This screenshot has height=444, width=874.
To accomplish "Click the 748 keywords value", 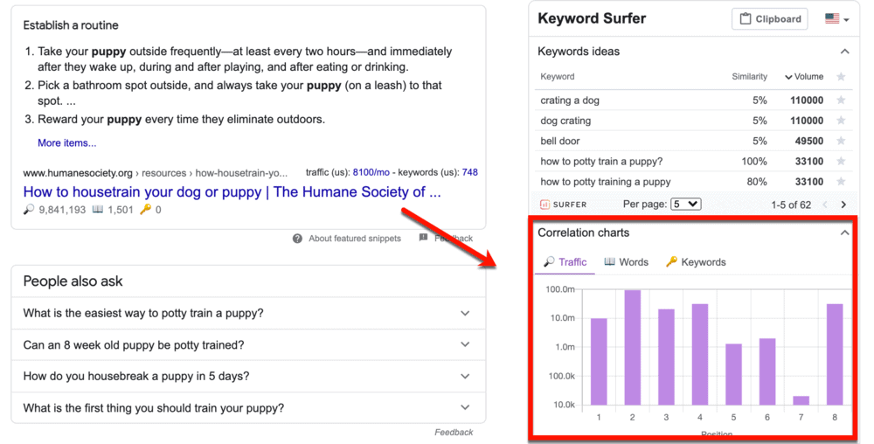I will (470, 172).
